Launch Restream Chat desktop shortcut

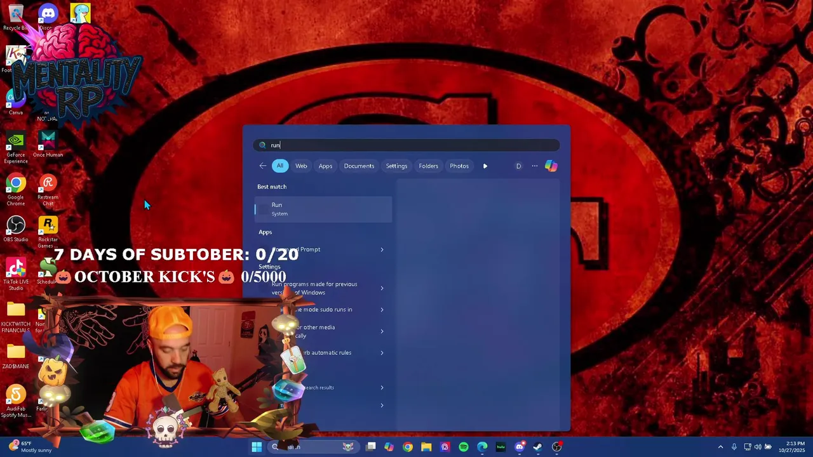point(48,190)
